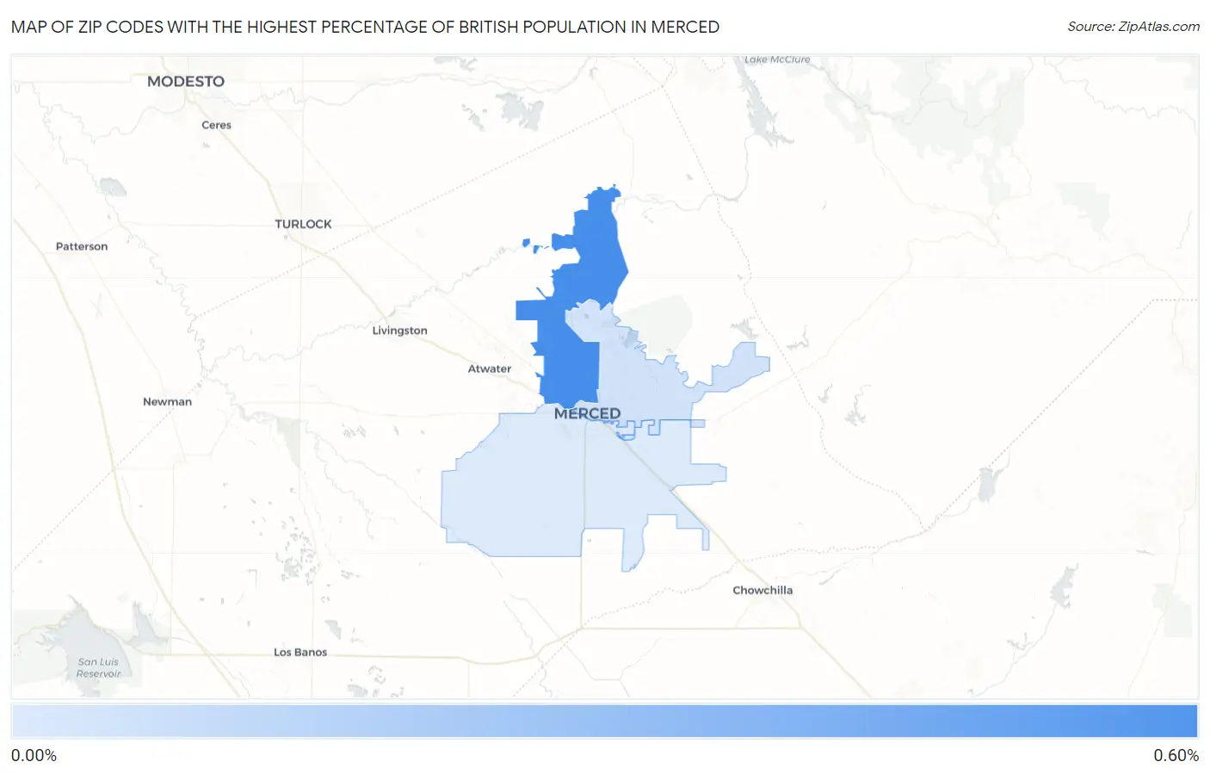Click the Ceres town label
The image size is (1210, 774).
tap(216, 125)
